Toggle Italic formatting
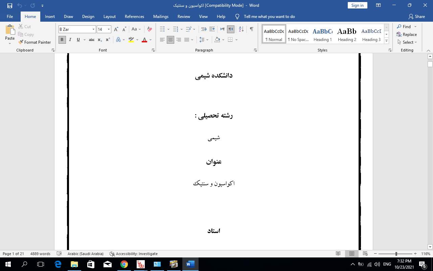The height and width of the screenshot is (271, 433). [70, 40]
